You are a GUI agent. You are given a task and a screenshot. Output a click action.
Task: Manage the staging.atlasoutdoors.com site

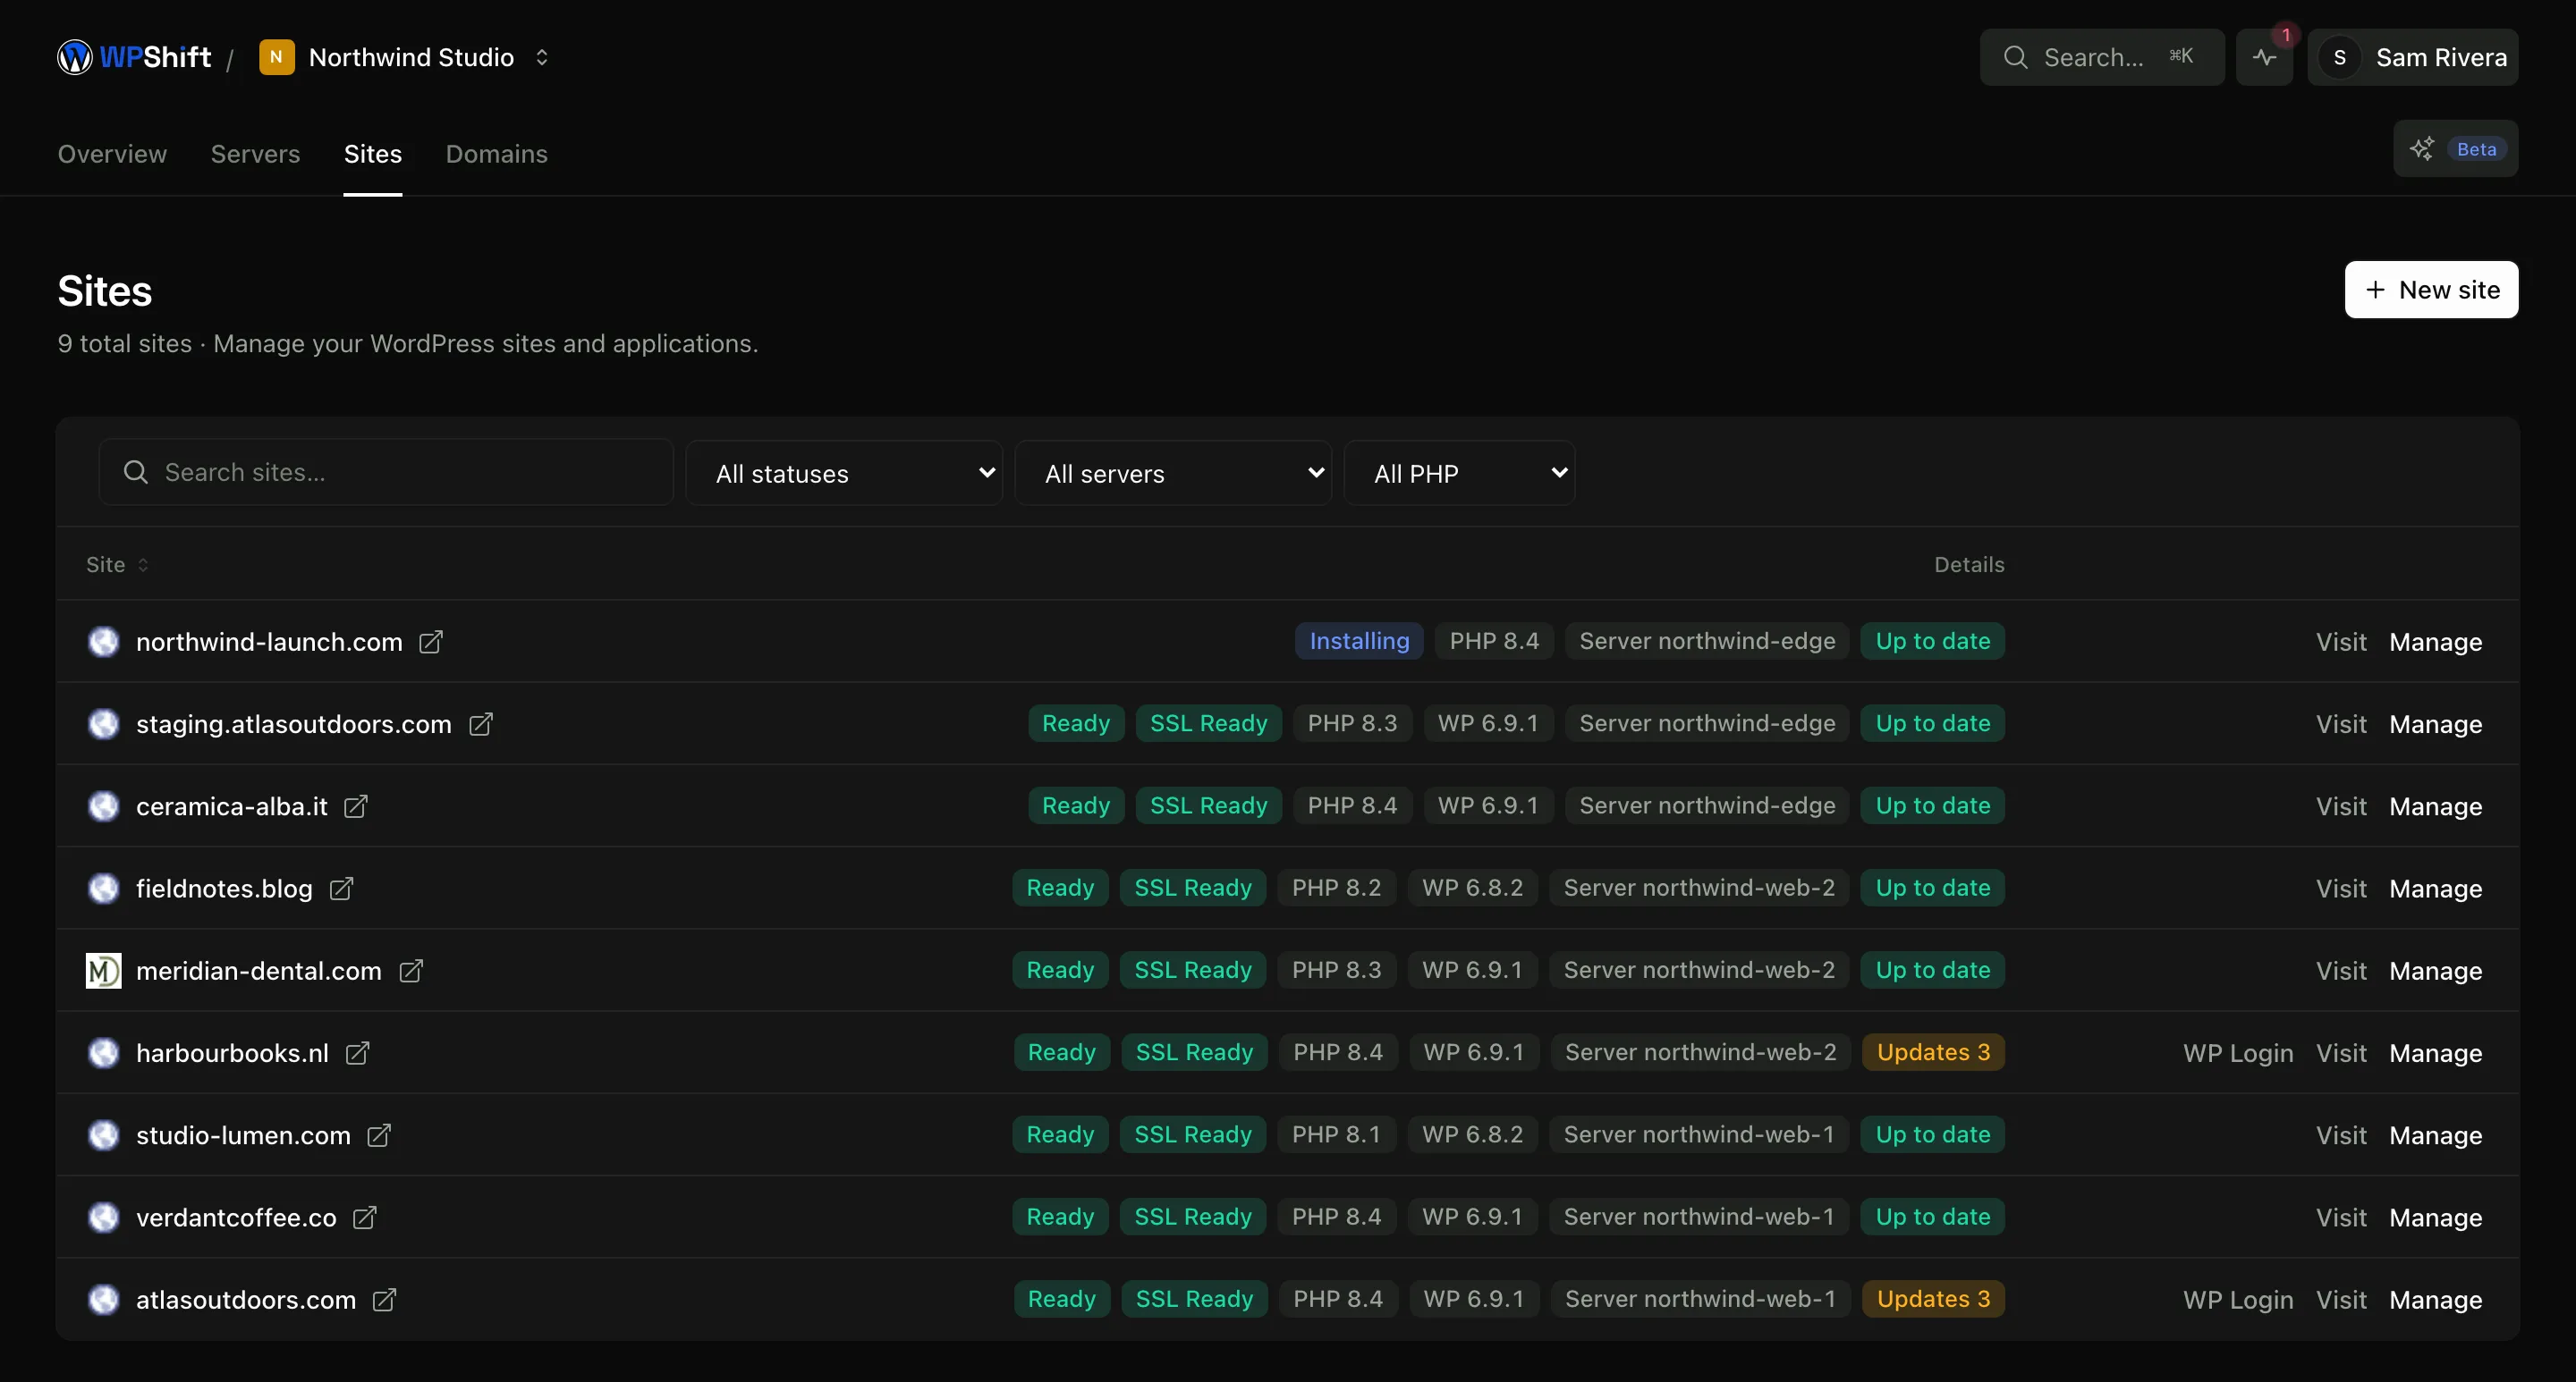coord(2435,723)
